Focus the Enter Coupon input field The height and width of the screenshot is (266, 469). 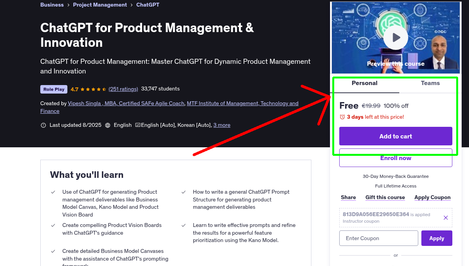[379, 238]
